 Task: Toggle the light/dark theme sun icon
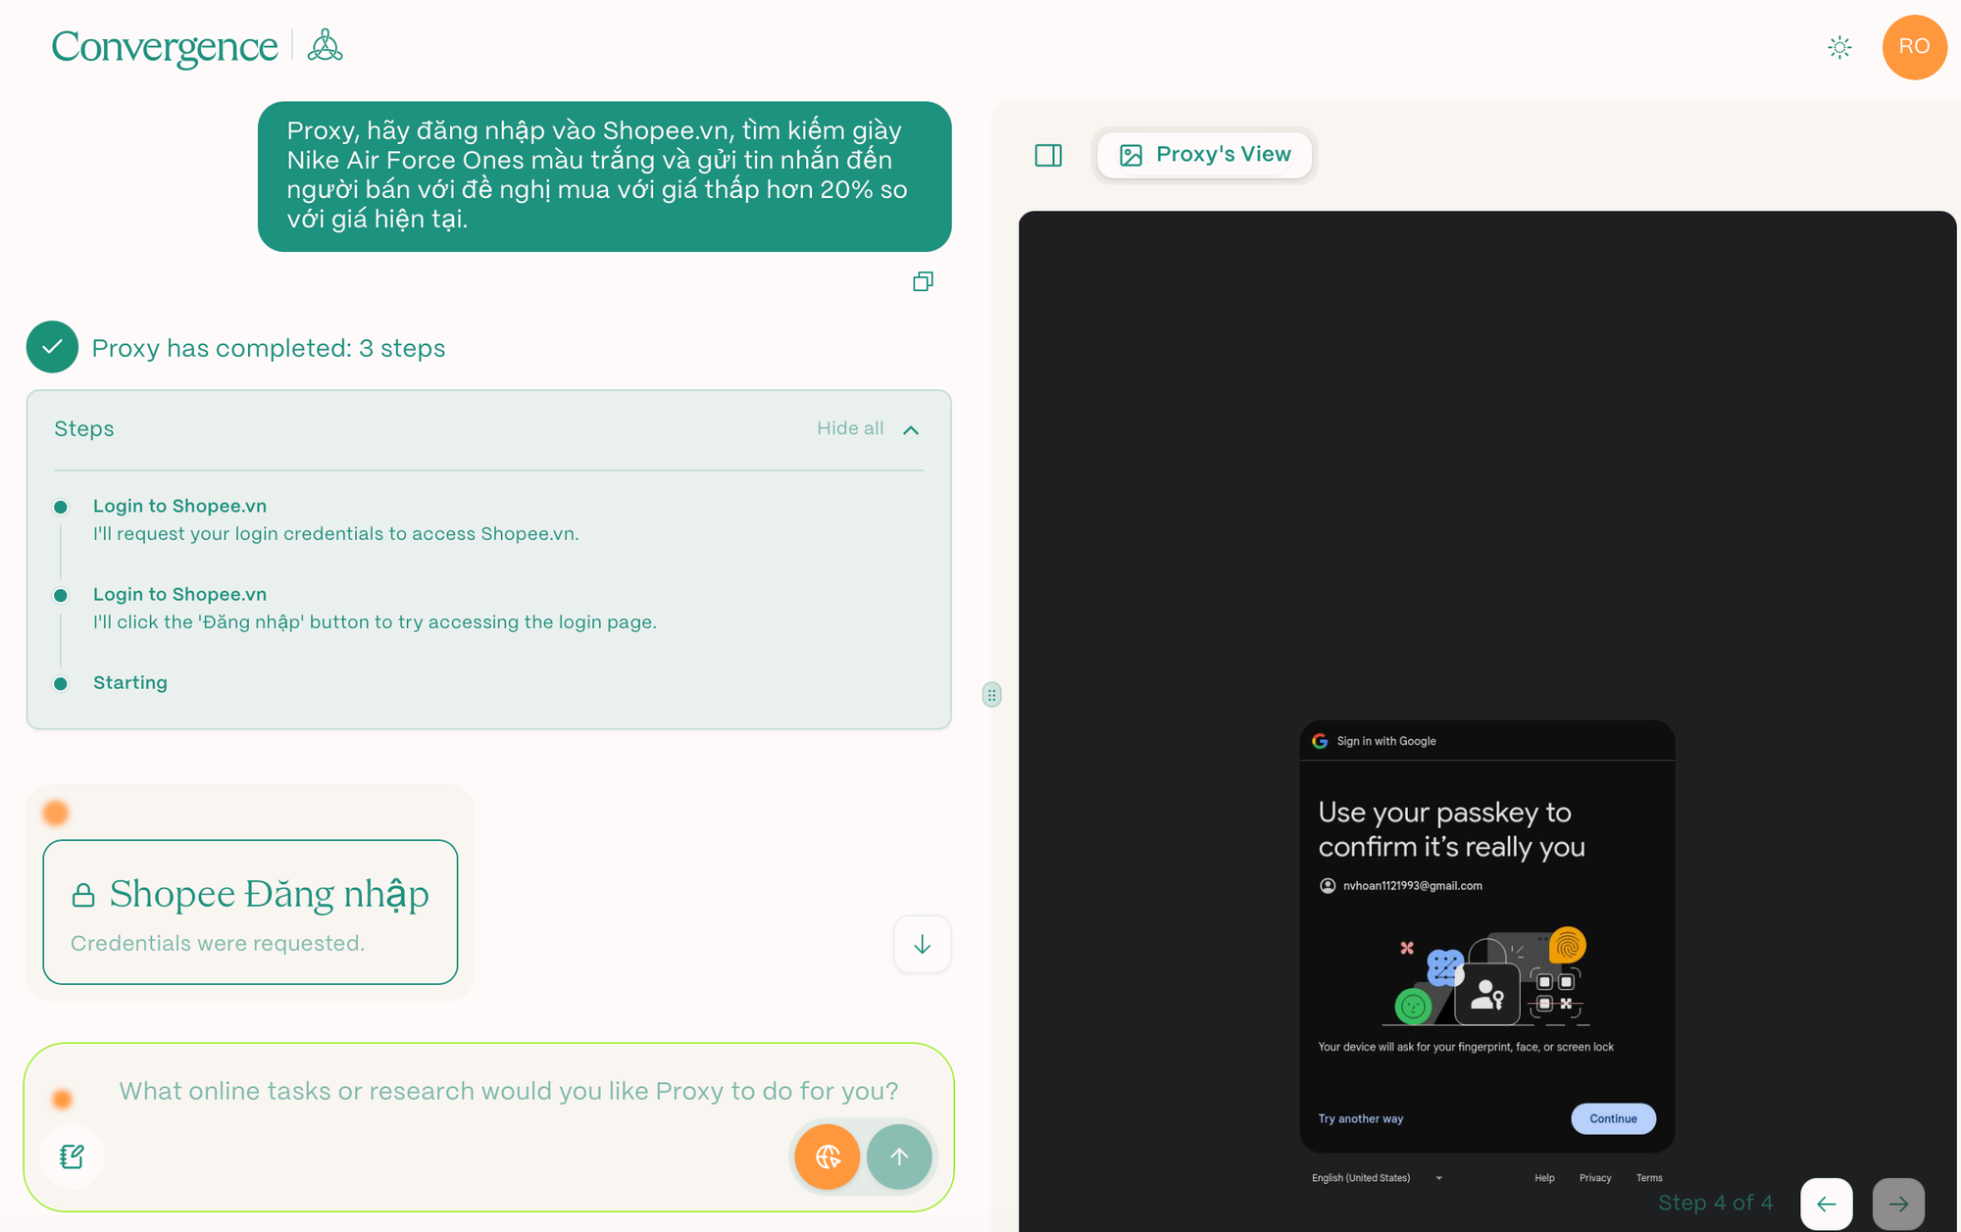point(1839,47)
